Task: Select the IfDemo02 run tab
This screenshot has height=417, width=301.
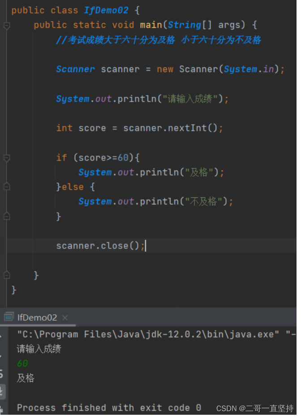Action: click(37, 317)
